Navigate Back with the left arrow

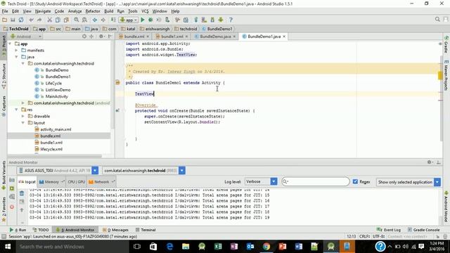click(x=95, y=20)
